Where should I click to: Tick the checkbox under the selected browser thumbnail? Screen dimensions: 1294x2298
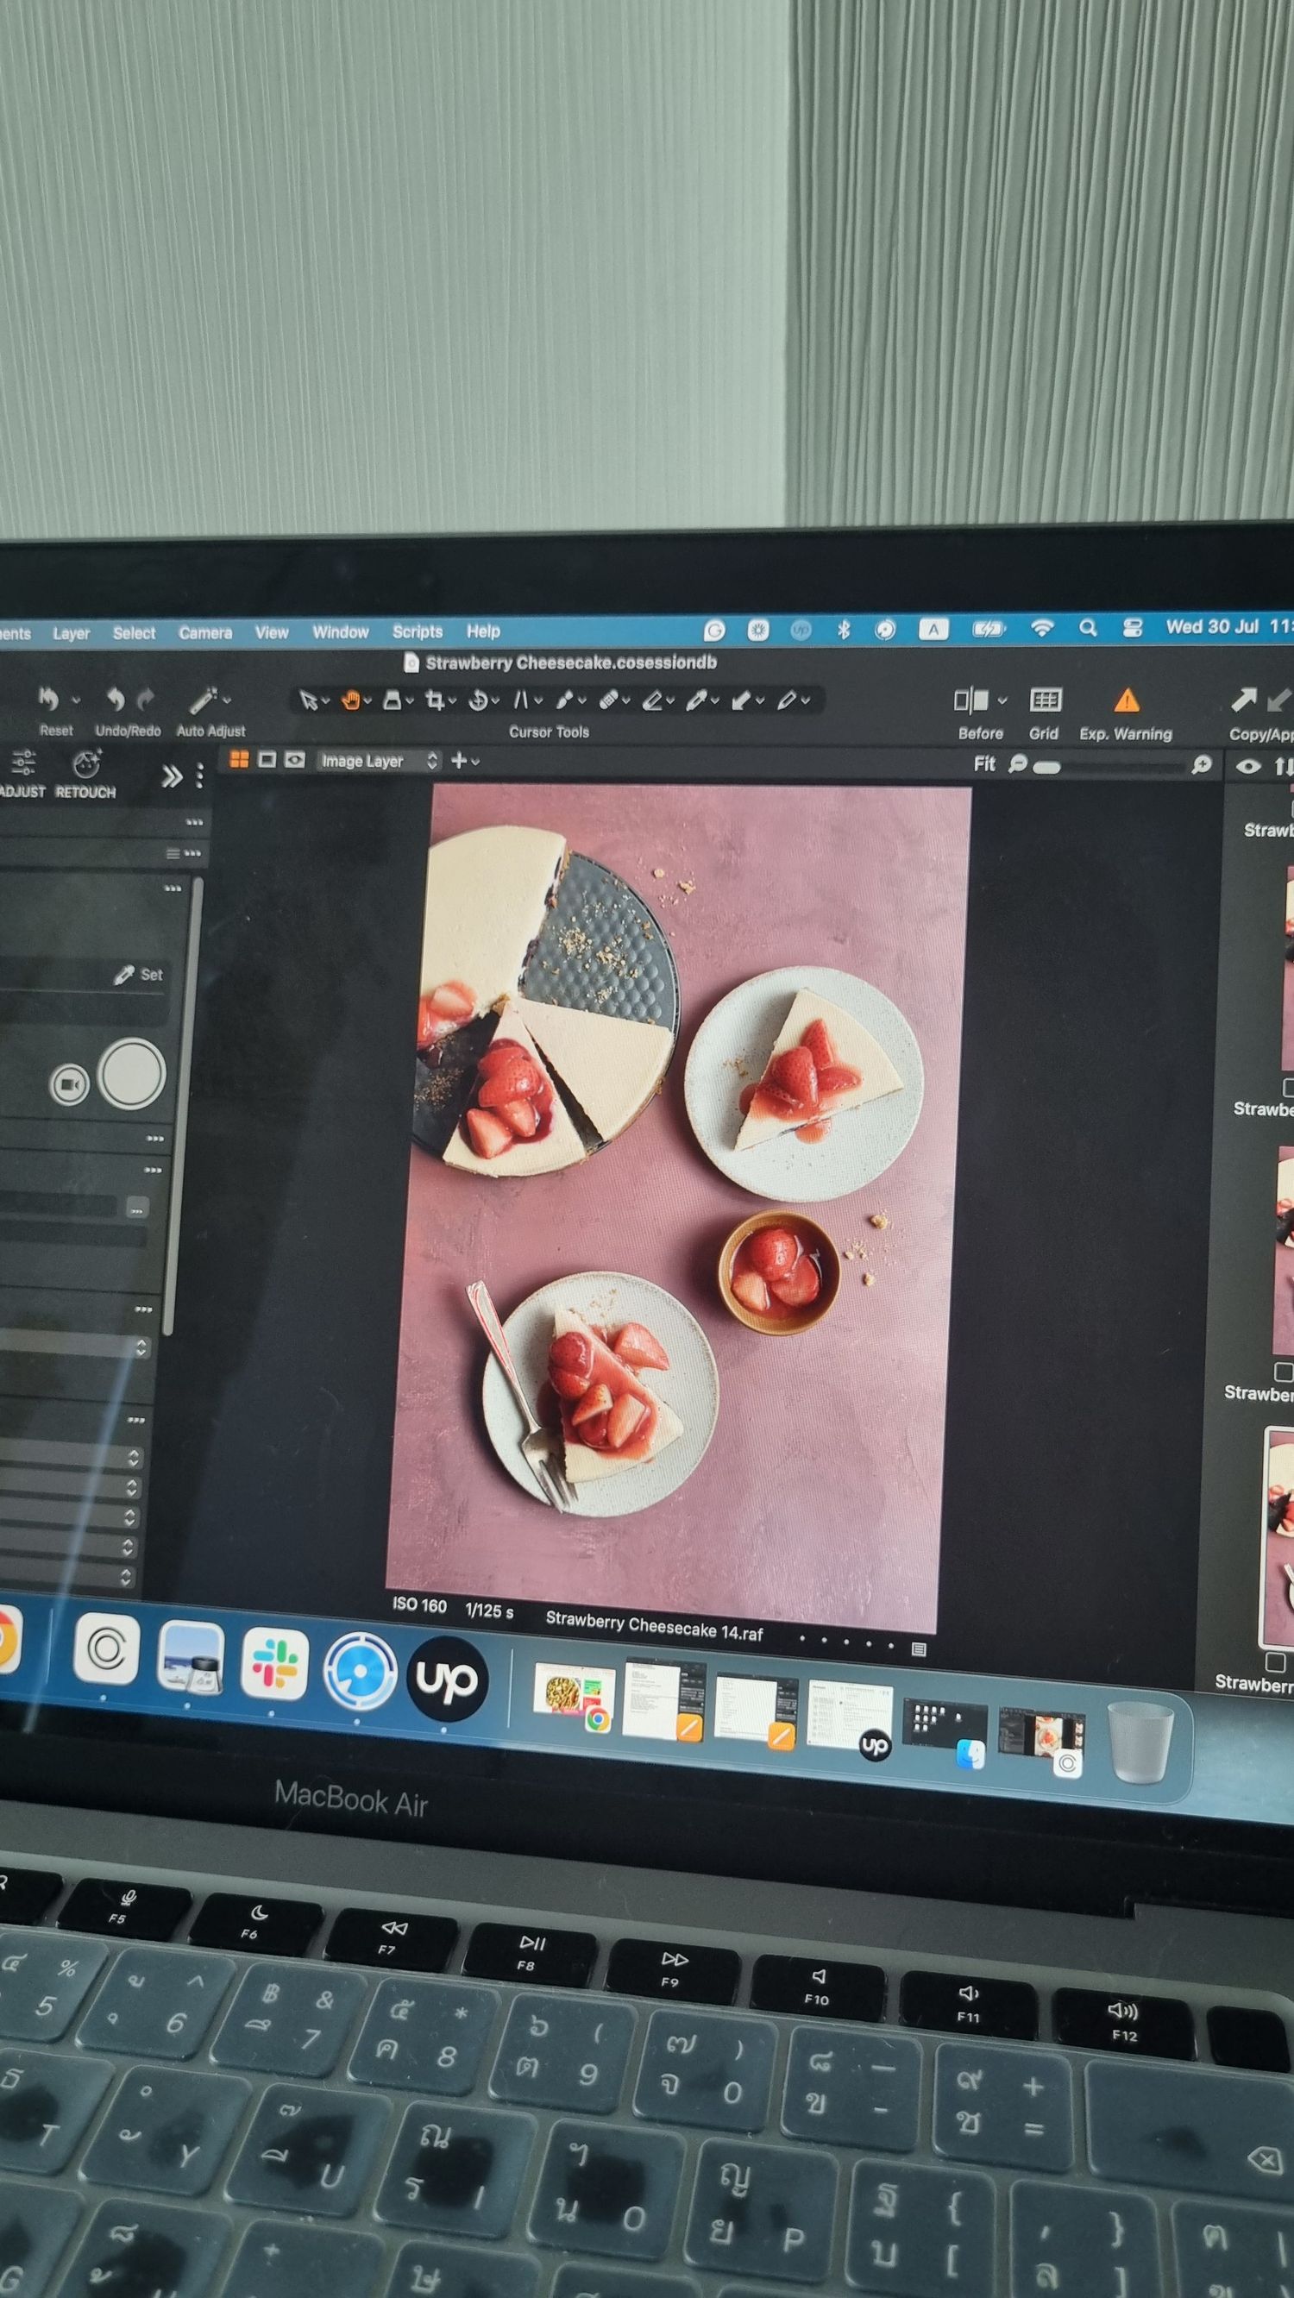tap(1273, 1663)
